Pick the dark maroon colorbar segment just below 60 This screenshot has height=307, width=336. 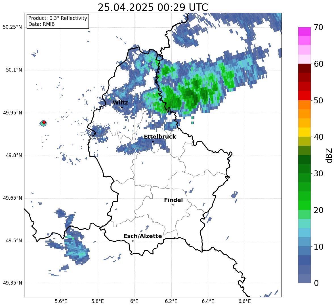[x=304, y=68]
